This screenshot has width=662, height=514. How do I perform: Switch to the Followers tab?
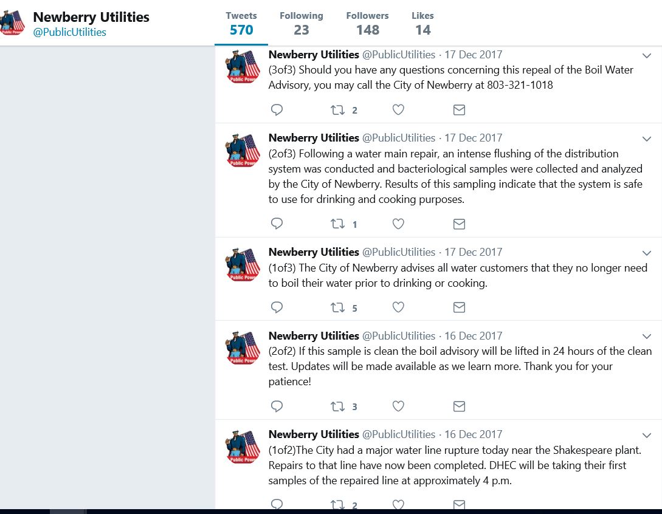(x=367, y=23)
